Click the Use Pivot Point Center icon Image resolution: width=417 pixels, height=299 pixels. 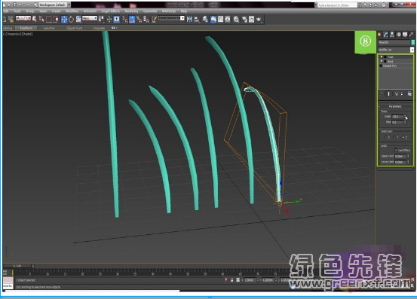pos(101,19)
